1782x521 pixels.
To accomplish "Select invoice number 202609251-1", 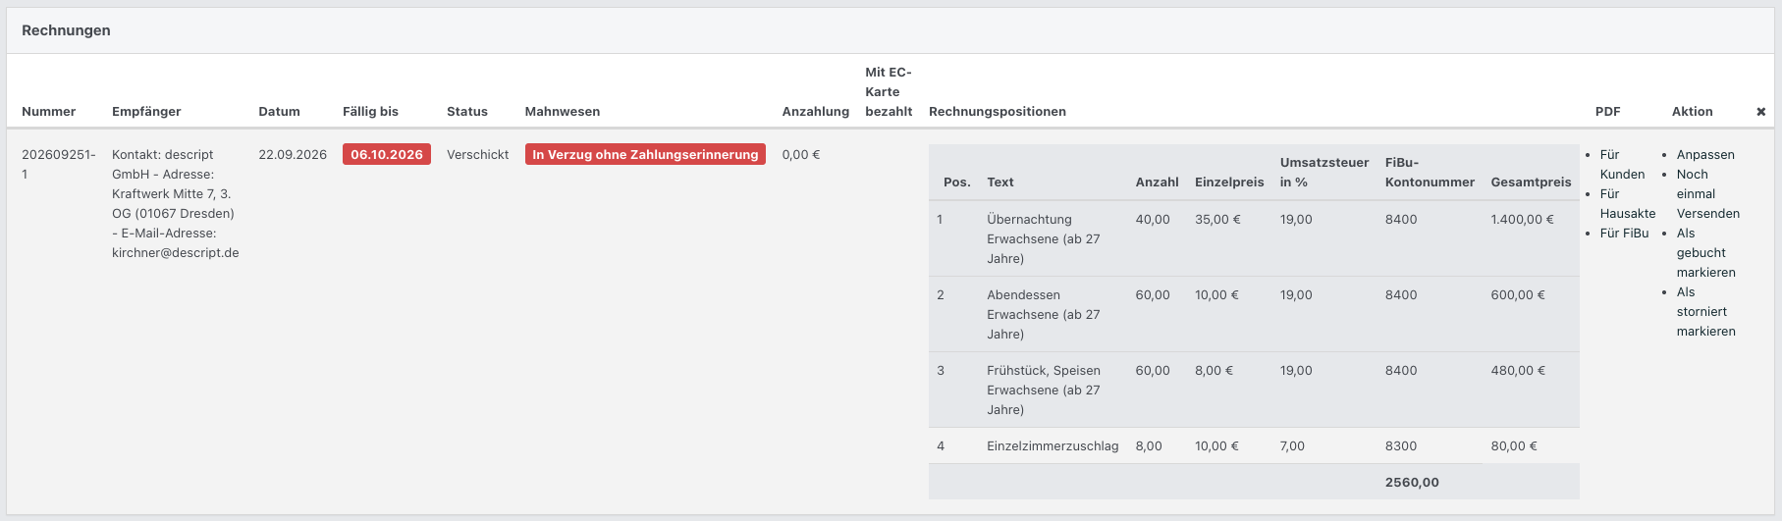I will [x=59, y=165].
